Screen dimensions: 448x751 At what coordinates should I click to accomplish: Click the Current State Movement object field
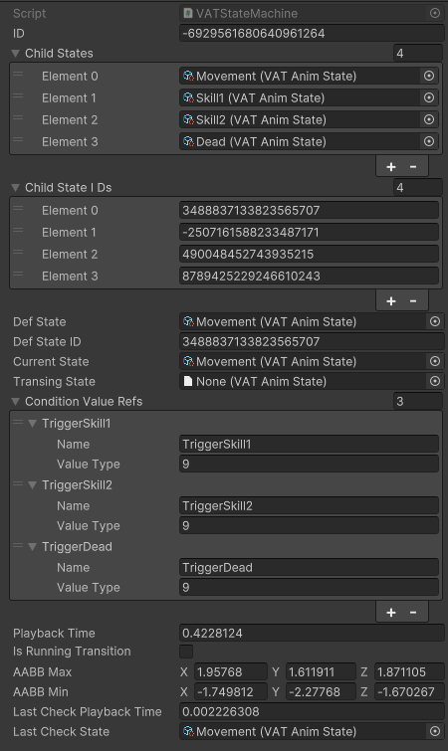click(x=303, y=361)
